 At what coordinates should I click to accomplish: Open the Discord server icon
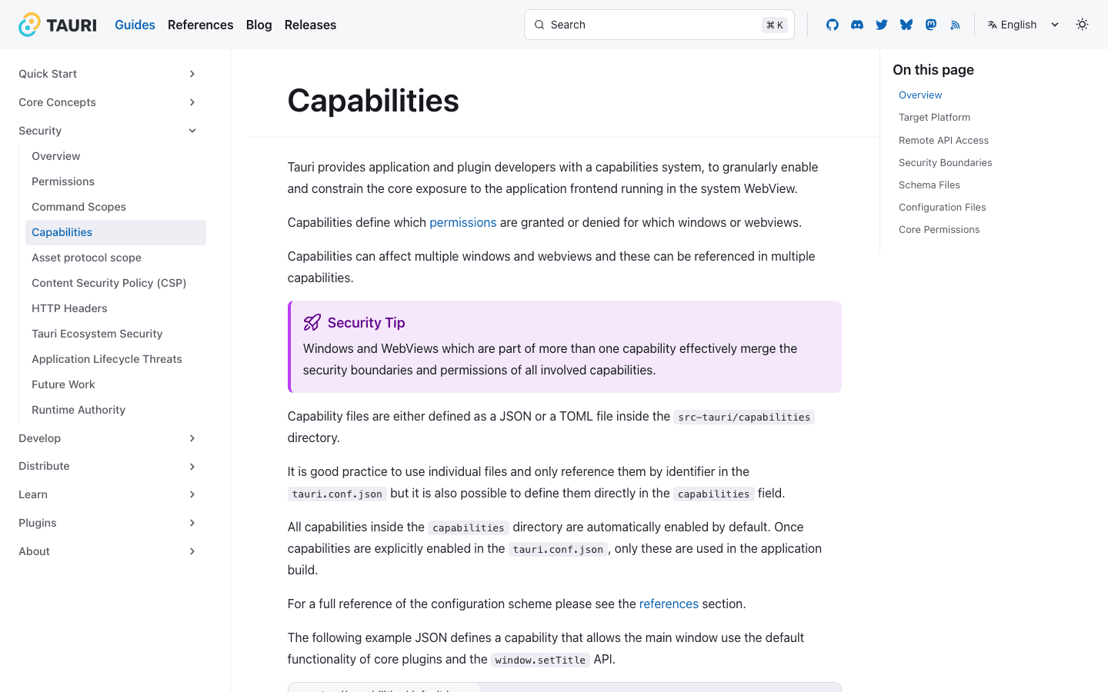point(857,25)
